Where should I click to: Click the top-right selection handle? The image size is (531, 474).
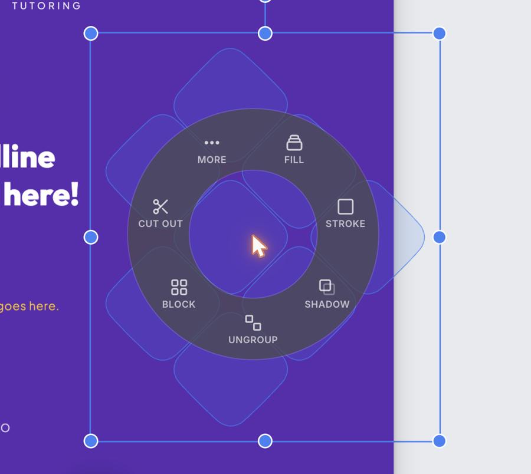440,34
